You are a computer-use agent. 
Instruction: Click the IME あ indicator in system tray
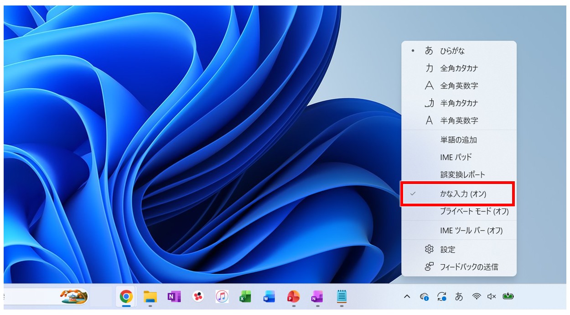(x=459, y=297)
